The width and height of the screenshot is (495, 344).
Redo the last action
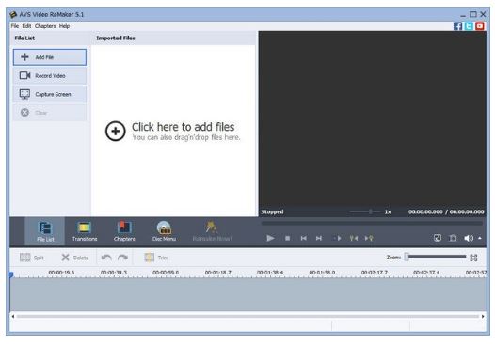(122, 258)
